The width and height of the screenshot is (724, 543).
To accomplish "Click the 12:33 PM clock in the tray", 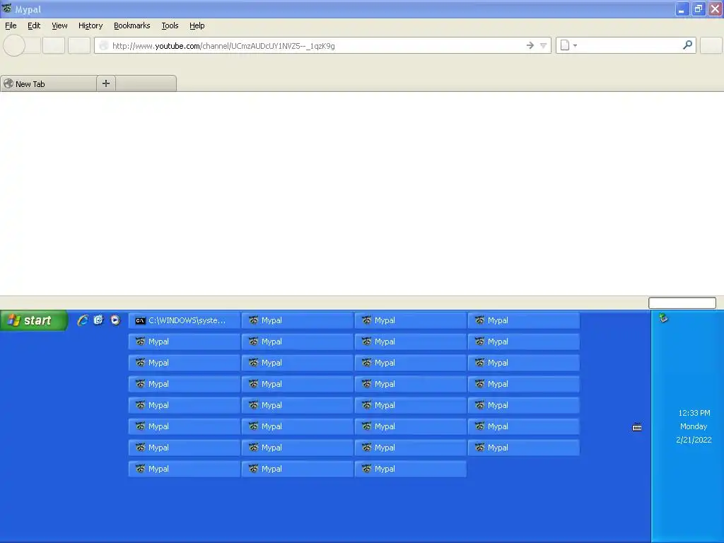I will (x=694, y=413).
